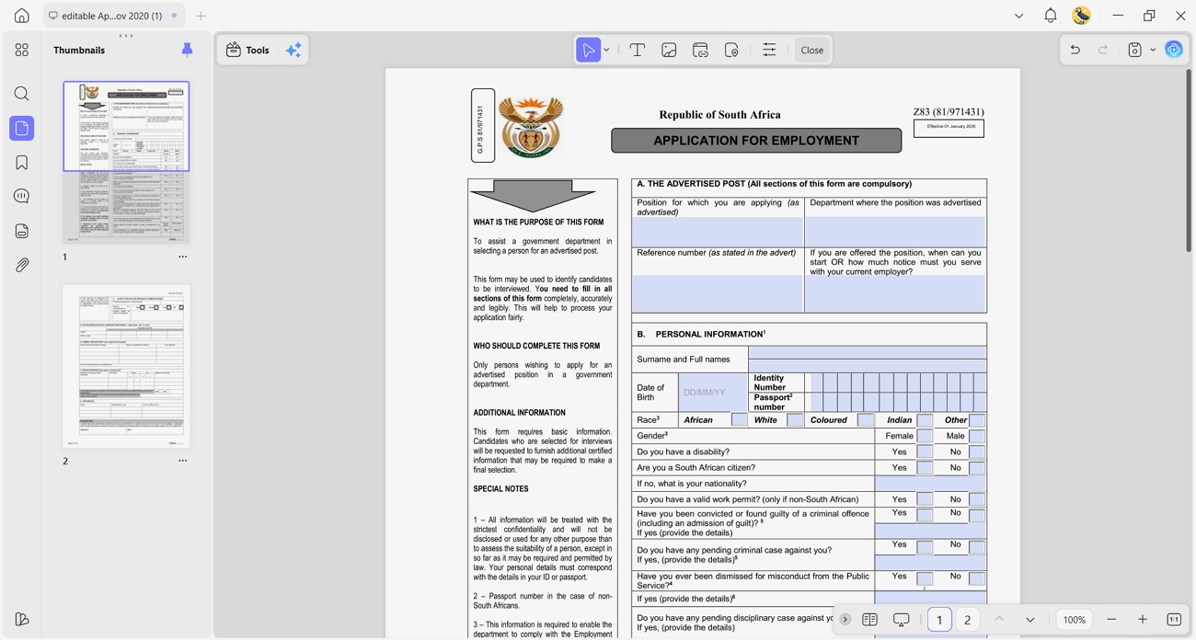This screenshot has width=1196, height=640.
Task: Go to next page with down chevron
Action: (x=1030, y=620)
